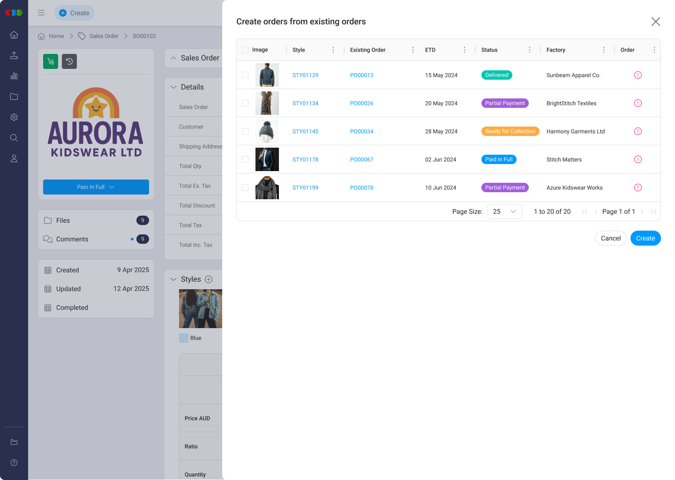Open the Status column options menu
Viewport: 675px width, 480px height.
530,49
